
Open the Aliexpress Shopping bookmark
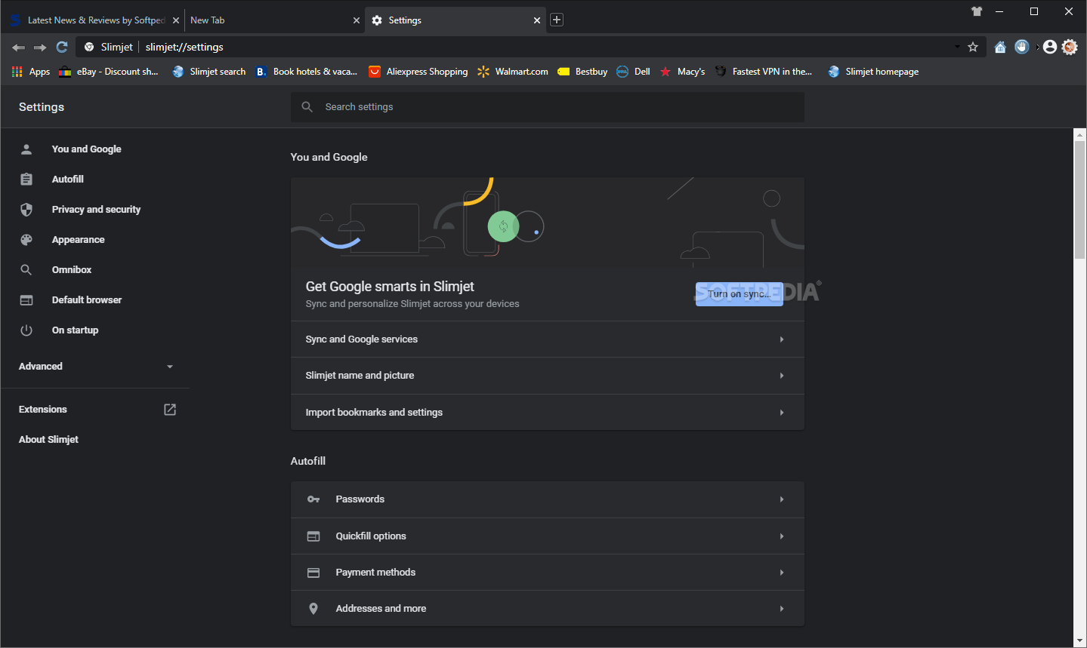tap(418, 72)
